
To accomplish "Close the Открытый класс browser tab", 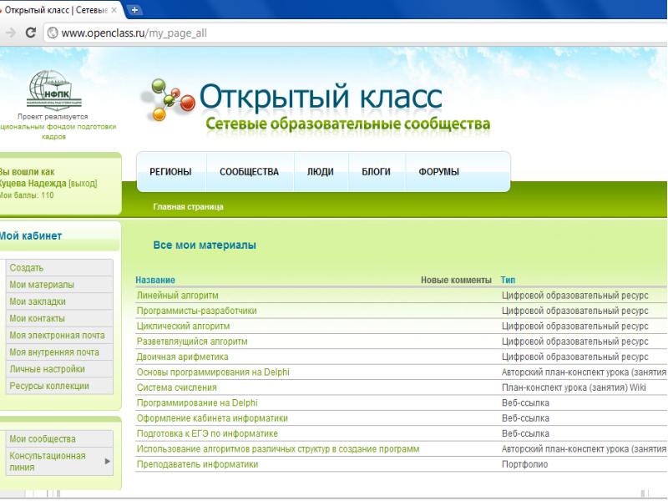I will click(x=114, y=9).
